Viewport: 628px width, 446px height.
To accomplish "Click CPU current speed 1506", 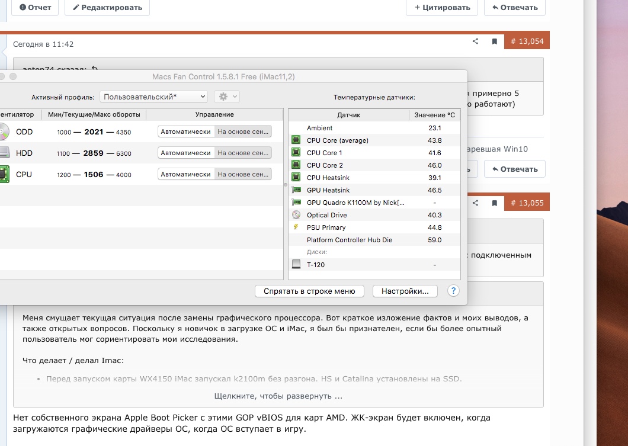I will (94, 174).
